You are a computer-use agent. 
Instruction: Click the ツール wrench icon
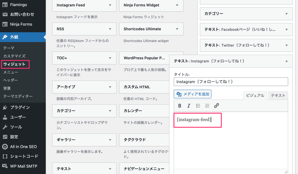click(x=5, y=127)
